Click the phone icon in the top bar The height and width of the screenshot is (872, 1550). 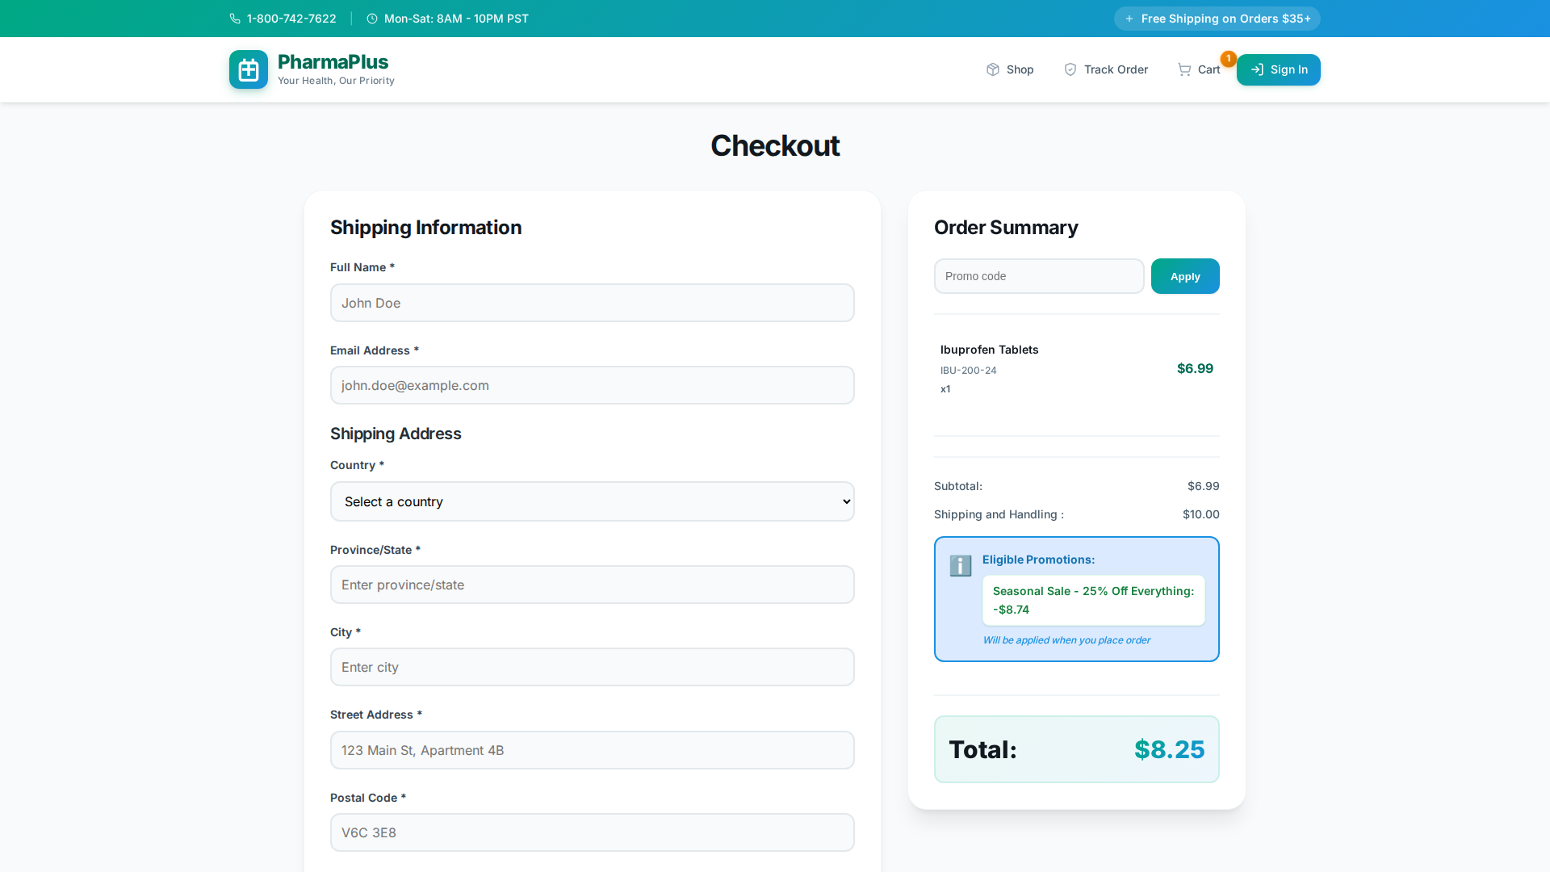point(235,18)
